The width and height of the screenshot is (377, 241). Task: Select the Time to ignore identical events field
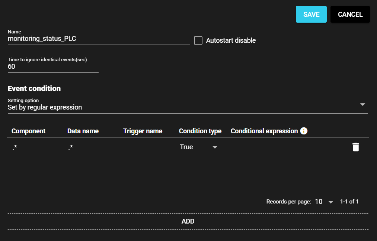tap(53, 67)
